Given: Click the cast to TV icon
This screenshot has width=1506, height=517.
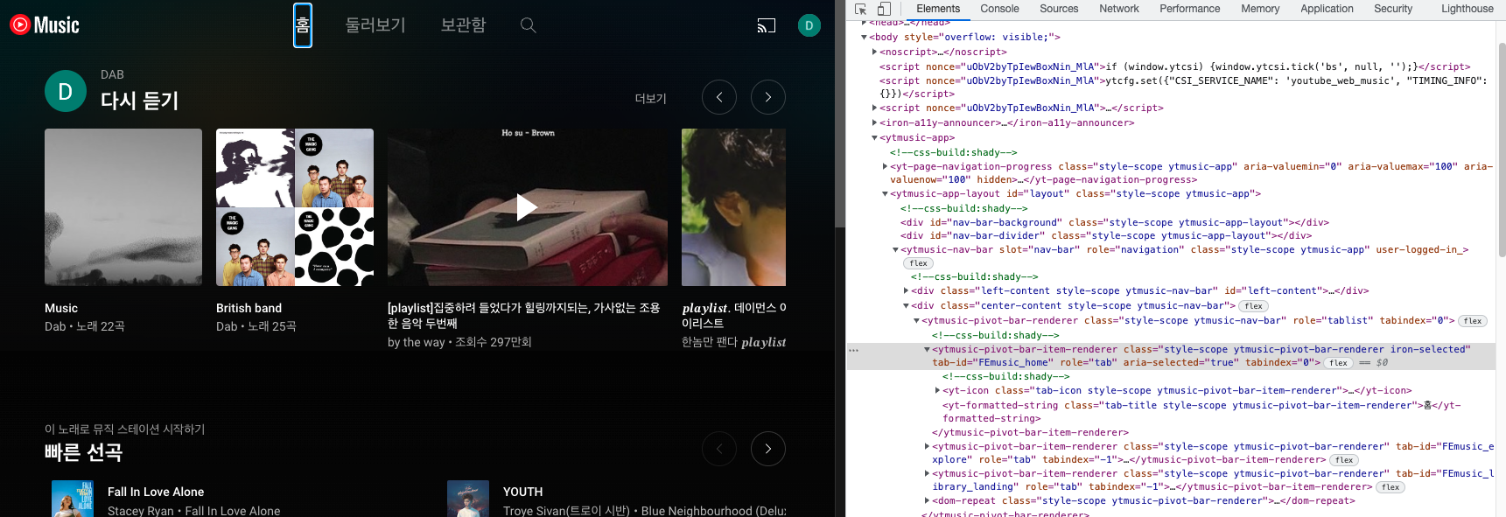Looking at the screenshot, I should point(767,25).
